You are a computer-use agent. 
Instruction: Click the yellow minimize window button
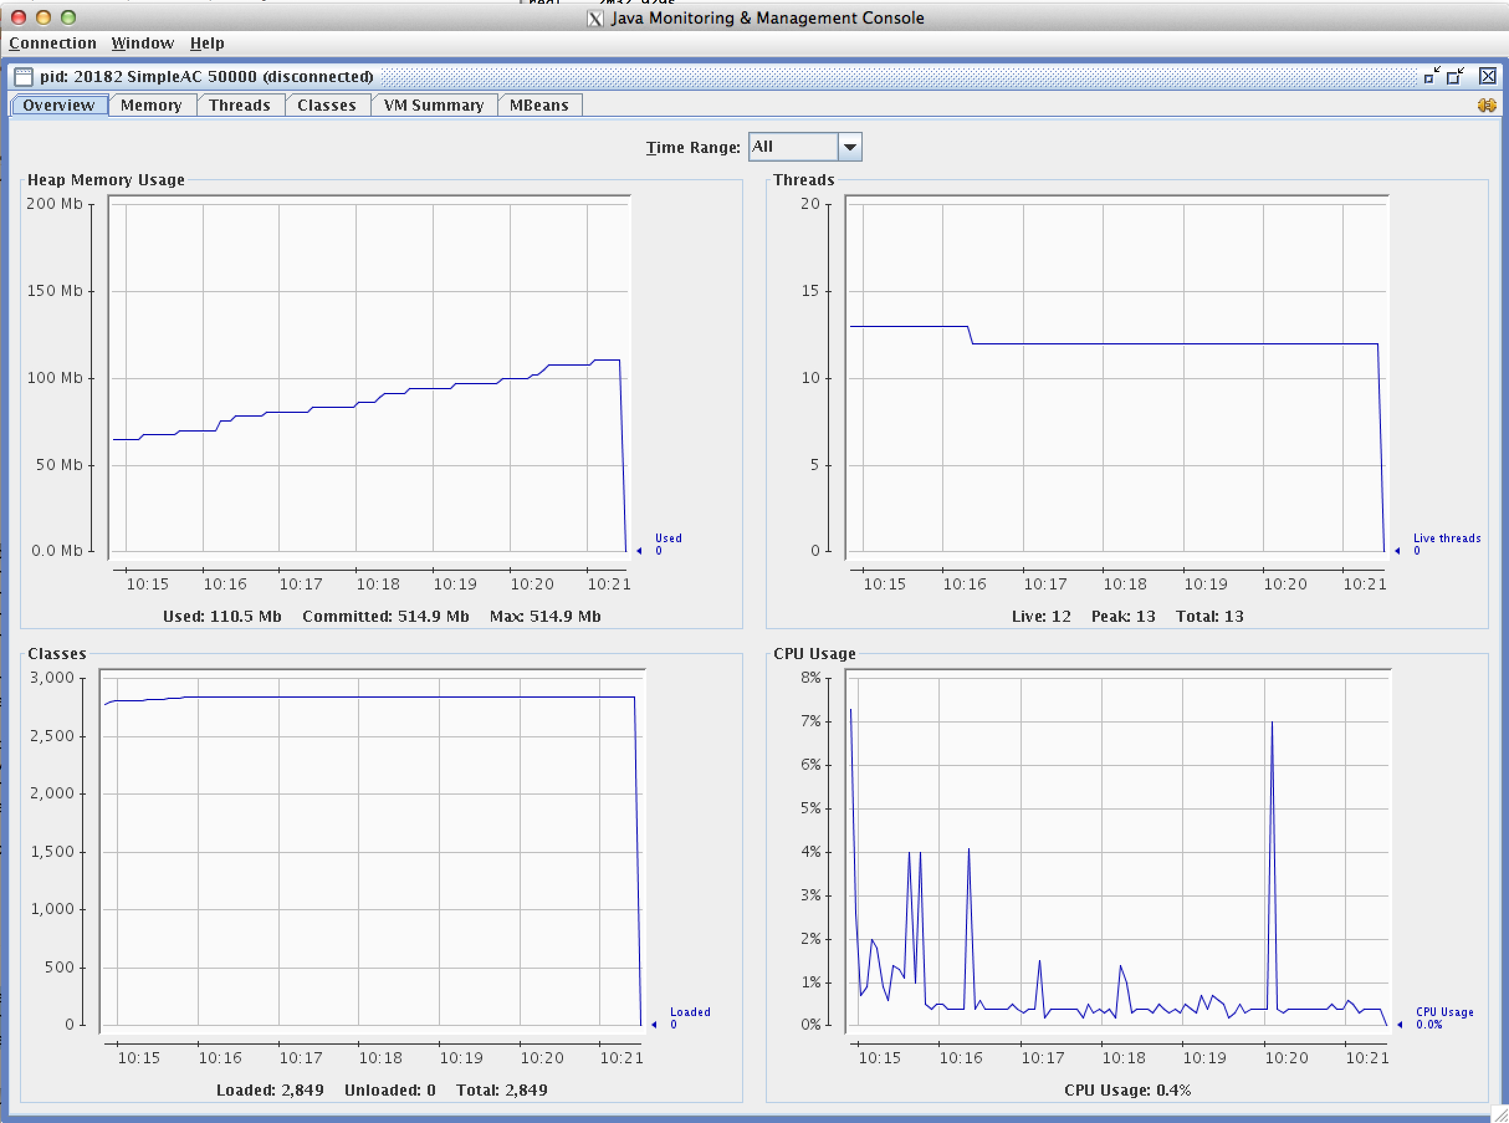coord(43,17)
